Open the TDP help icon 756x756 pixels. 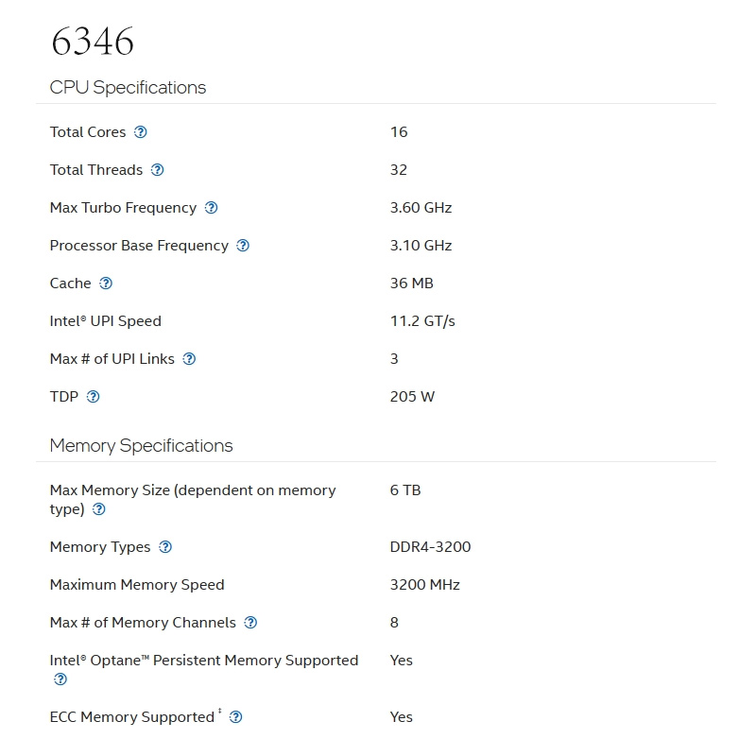[93, 397]
